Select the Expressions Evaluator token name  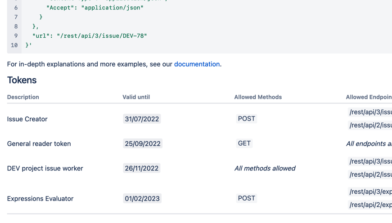(x=41, y=199)
